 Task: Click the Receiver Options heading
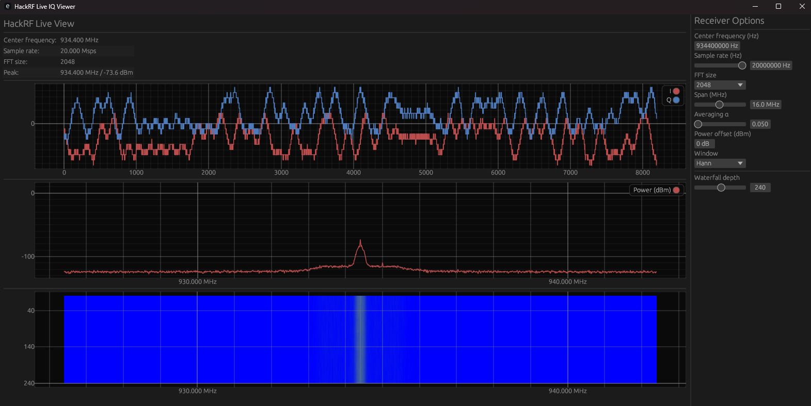(729, 21)
